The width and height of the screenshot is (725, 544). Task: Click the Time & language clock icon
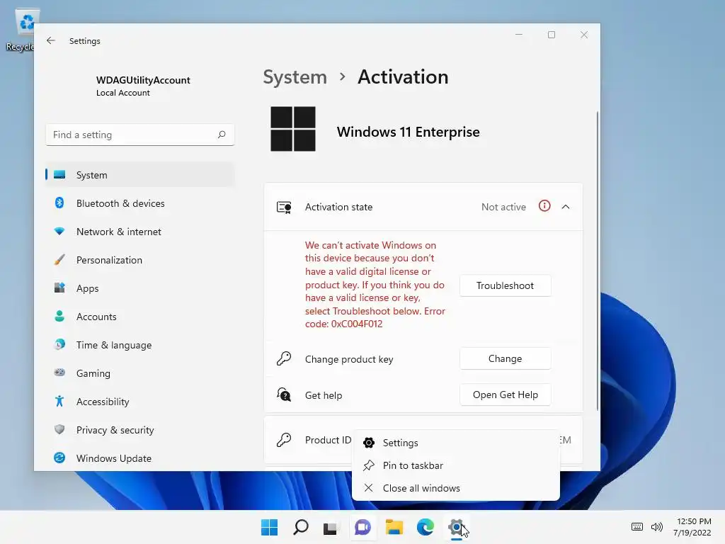pos(59,344)
